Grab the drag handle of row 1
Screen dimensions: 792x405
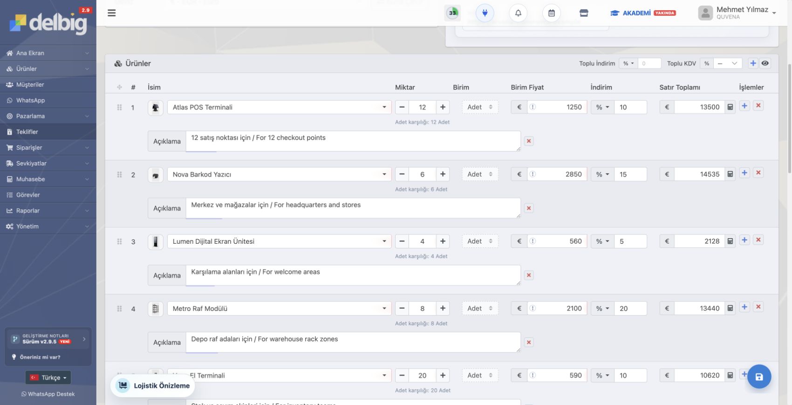click(119, 107)
